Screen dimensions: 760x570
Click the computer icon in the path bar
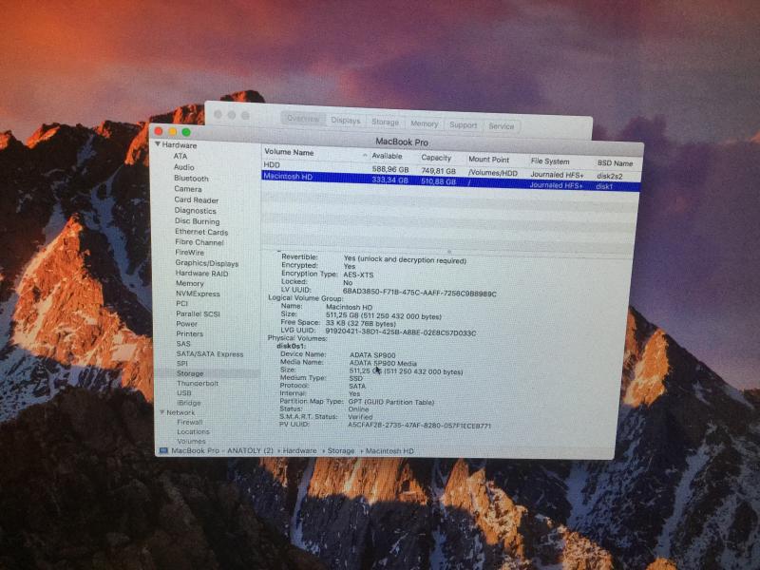(163, 450)
